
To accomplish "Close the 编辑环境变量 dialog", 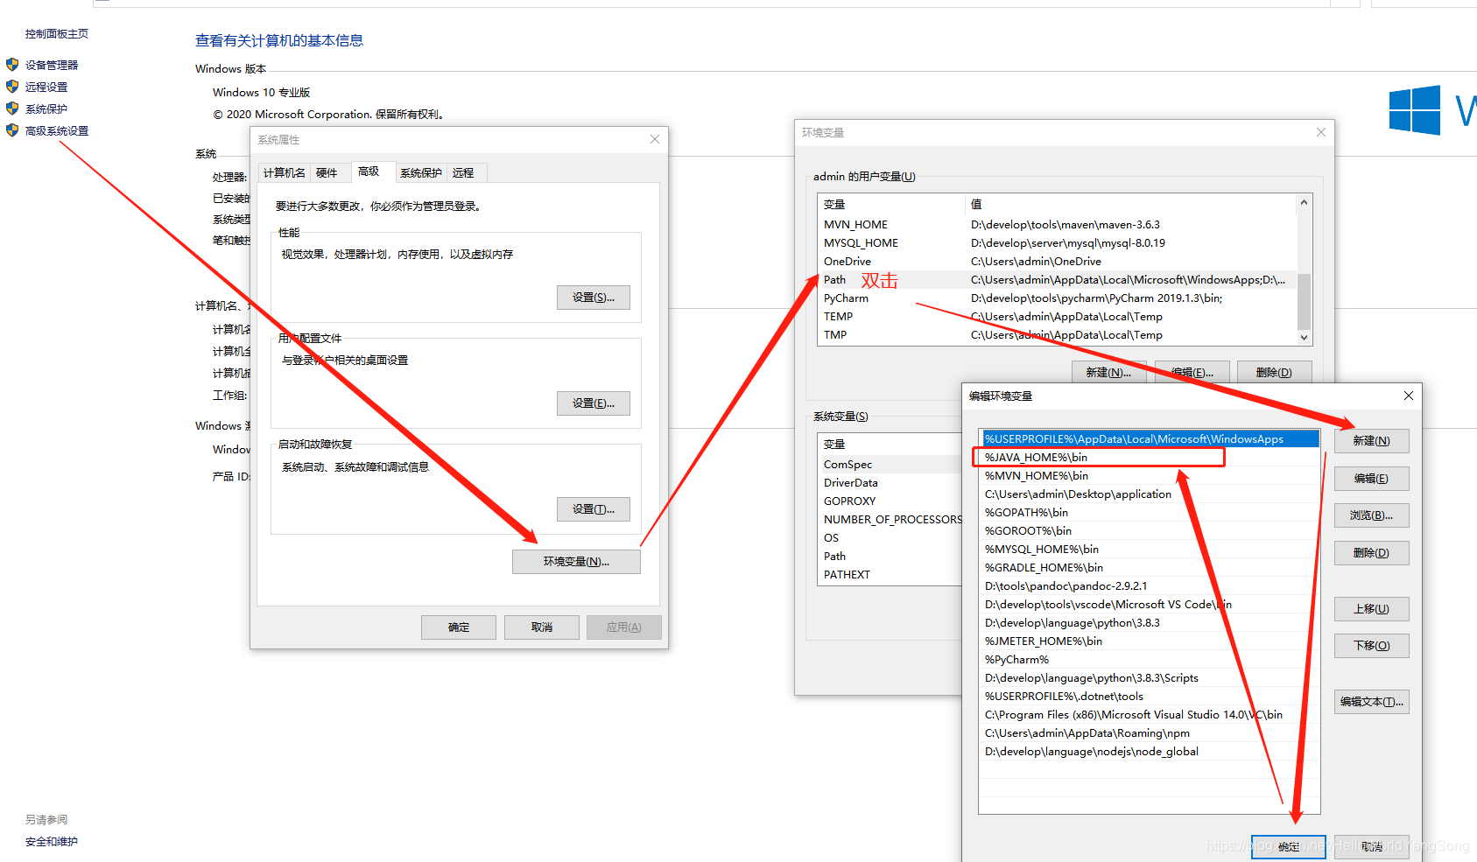I will pos(1409,396).
